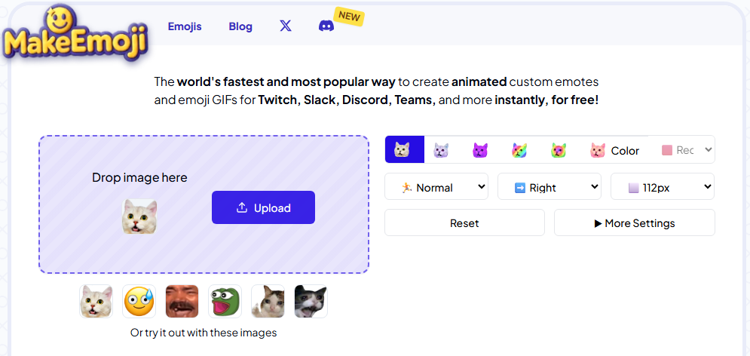The image size is (750, 356).
Task: Select the laughing mustache man sample
Action: point(182,302)
